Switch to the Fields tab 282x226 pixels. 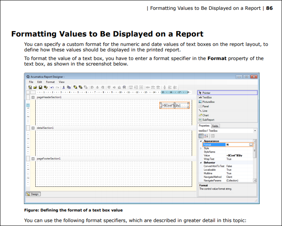point(215,126)
